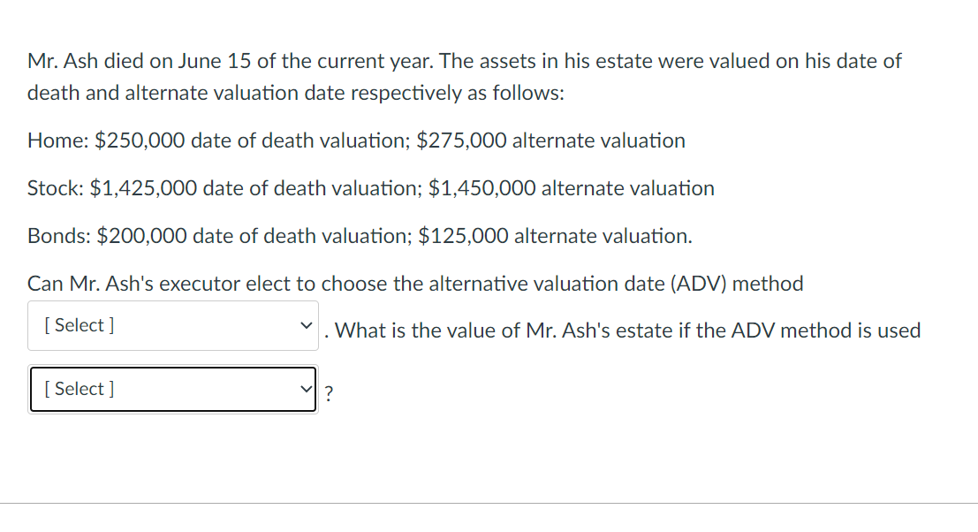Select the [Select] placeholder text in bottom dropdown
The image size is (978, 532).
78,389
